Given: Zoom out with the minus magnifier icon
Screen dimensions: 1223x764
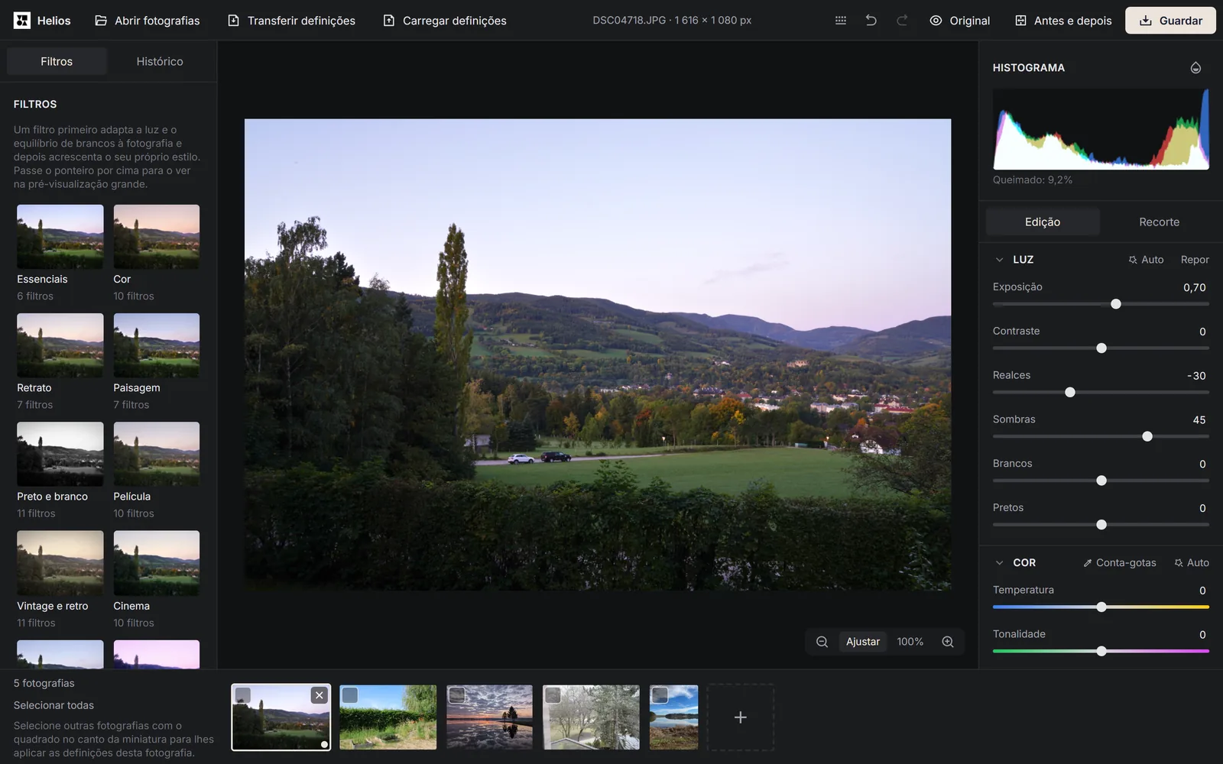Looking at the screenshot, I should pyautogui.click(x=822, y=642).
